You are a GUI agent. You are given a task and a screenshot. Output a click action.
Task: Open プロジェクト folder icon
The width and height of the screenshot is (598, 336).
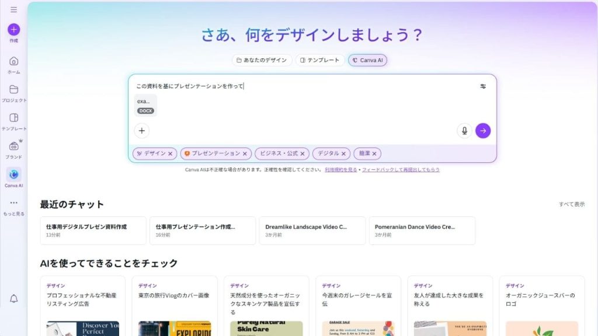click(x=13, y=89)
